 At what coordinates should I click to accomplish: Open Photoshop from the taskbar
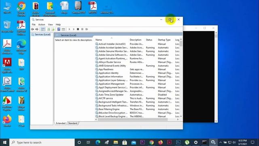[178, 142]
